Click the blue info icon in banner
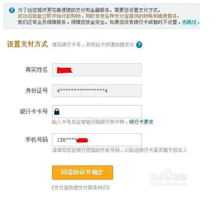The width and height of the screenshot is (219, 204). [12, 10]
